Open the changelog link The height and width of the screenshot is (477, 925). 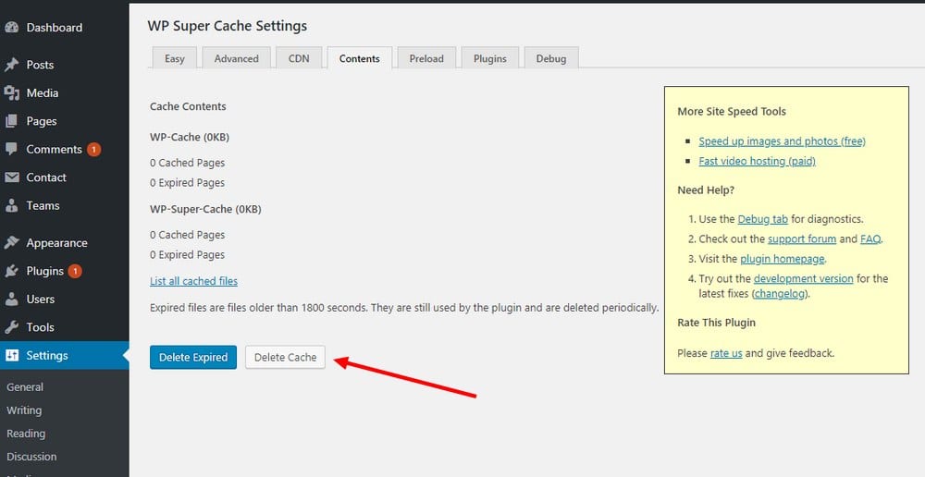tap(780, 294)
